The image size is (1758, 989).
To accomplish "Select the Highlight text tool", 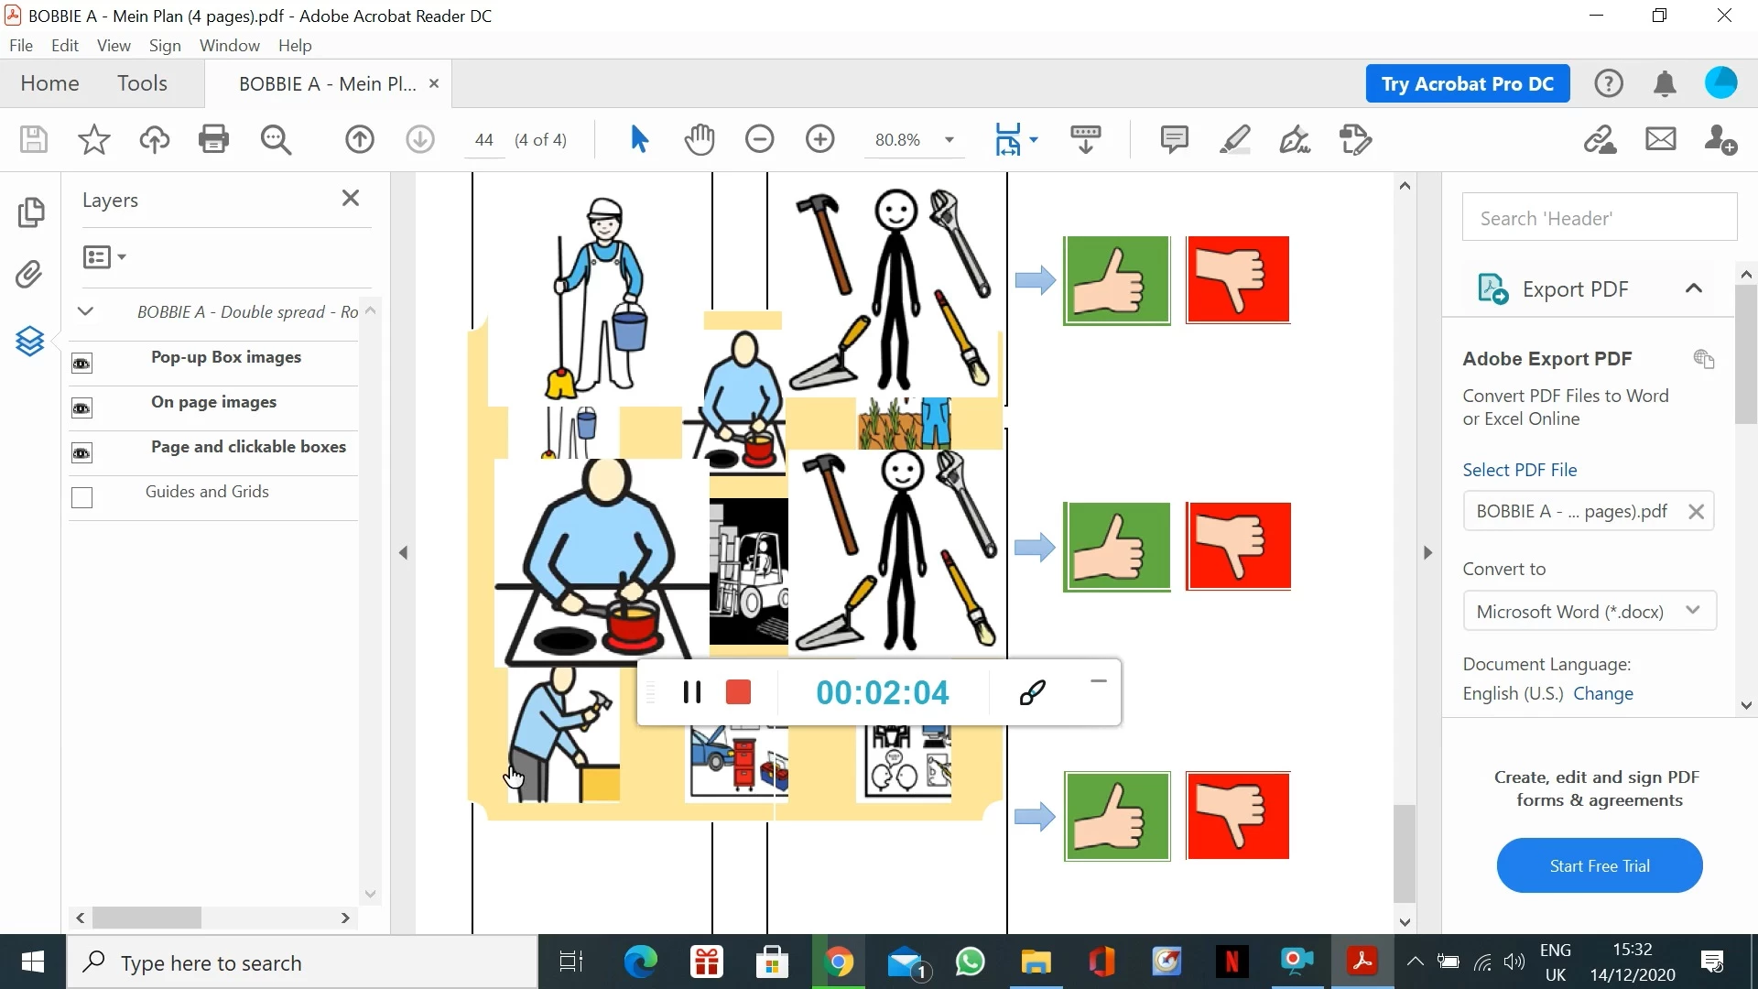I will point(1234,140).
